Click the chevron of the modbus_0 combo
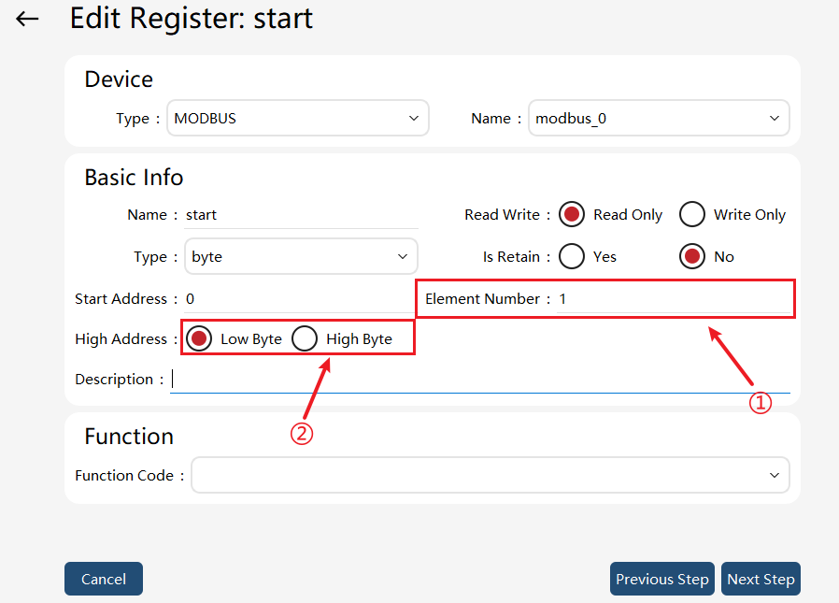This screenshot has width=839, height=603. (x=775, y=119)
